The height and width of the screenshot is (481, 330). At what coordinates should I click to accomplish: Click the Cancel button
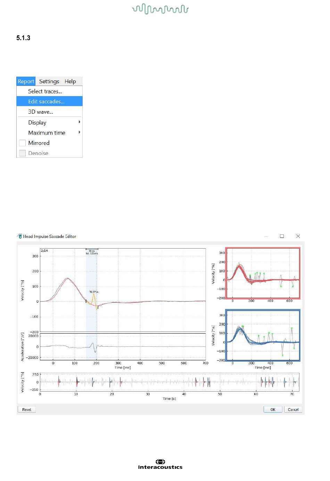coord(293,410)
